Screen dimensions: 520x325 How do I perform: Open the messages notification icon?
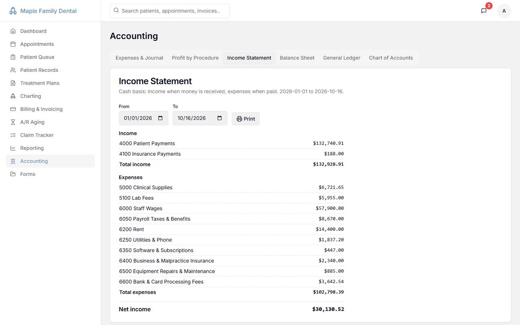[x=484, y=11]
